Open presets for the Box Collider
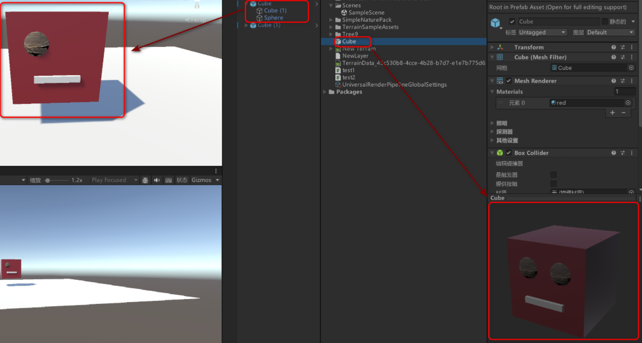The width and height of the screenshot is (642, 343). 623,153
